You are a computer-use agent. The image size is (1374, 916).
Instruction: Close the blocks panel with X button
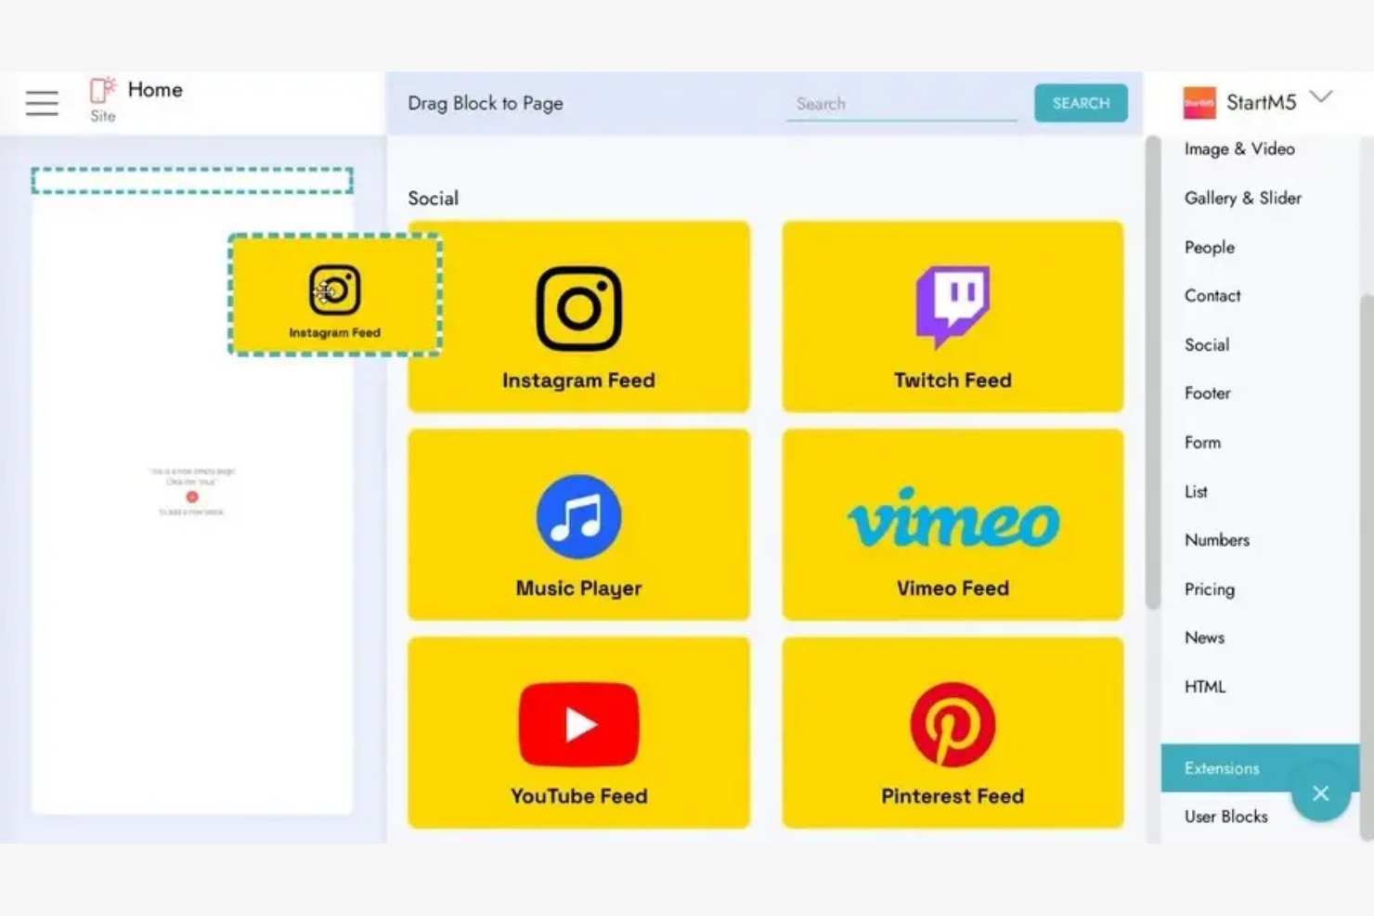(1320, 793)
